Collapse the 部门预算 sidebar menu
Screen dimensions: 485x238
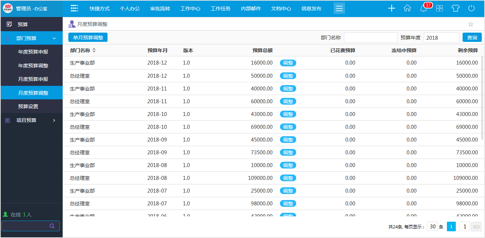pyautogui.click(x=31, y=38)
